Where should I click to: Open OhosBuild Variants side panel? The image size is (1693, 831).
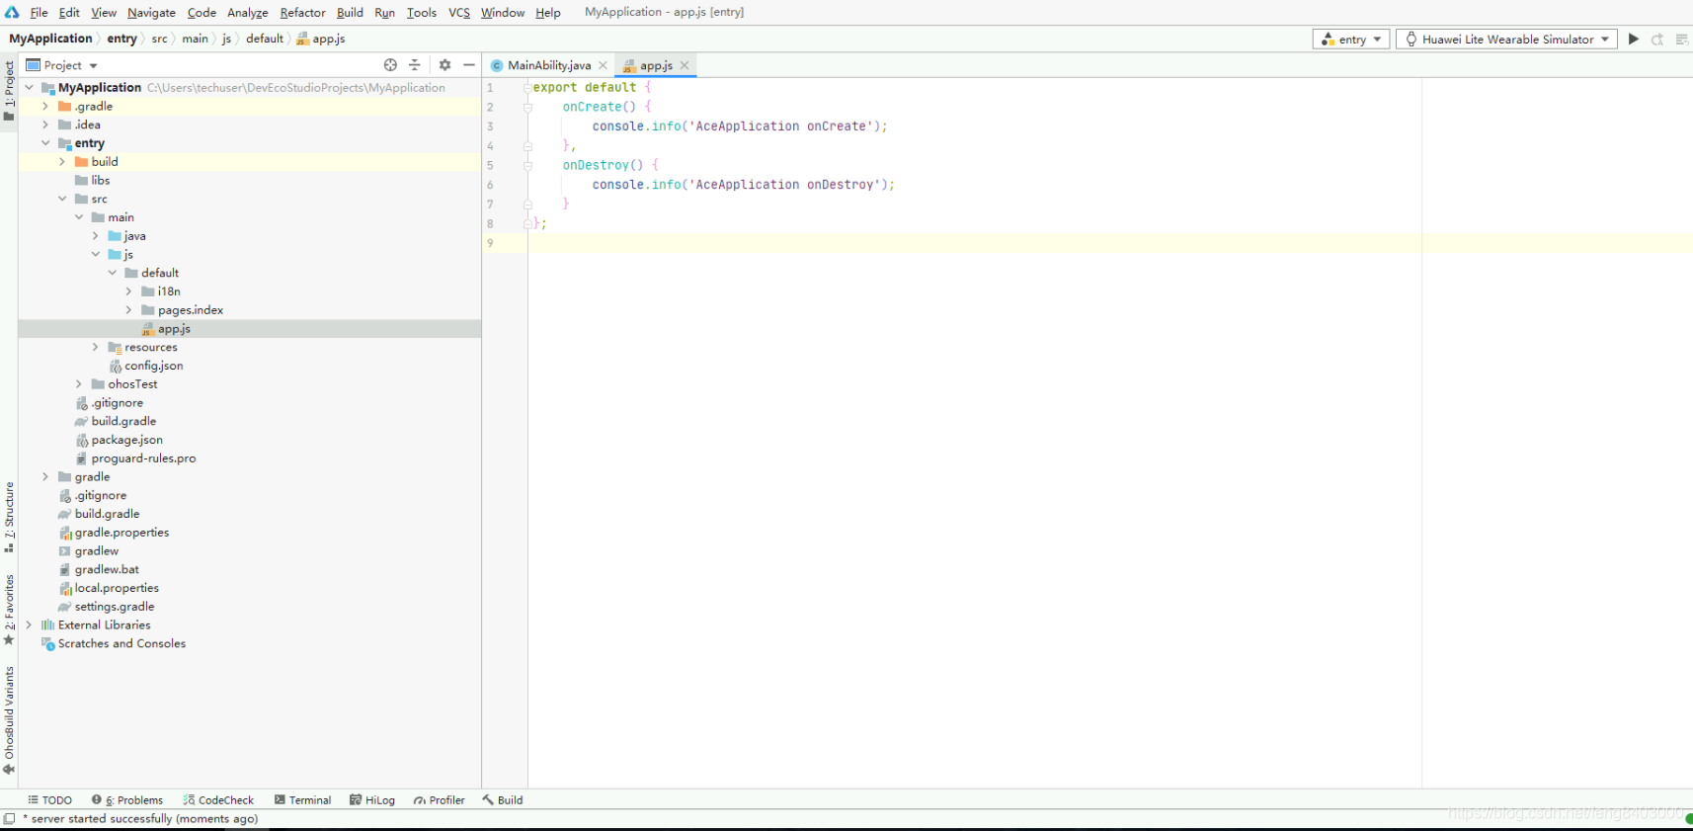click(x=9, y=720)
